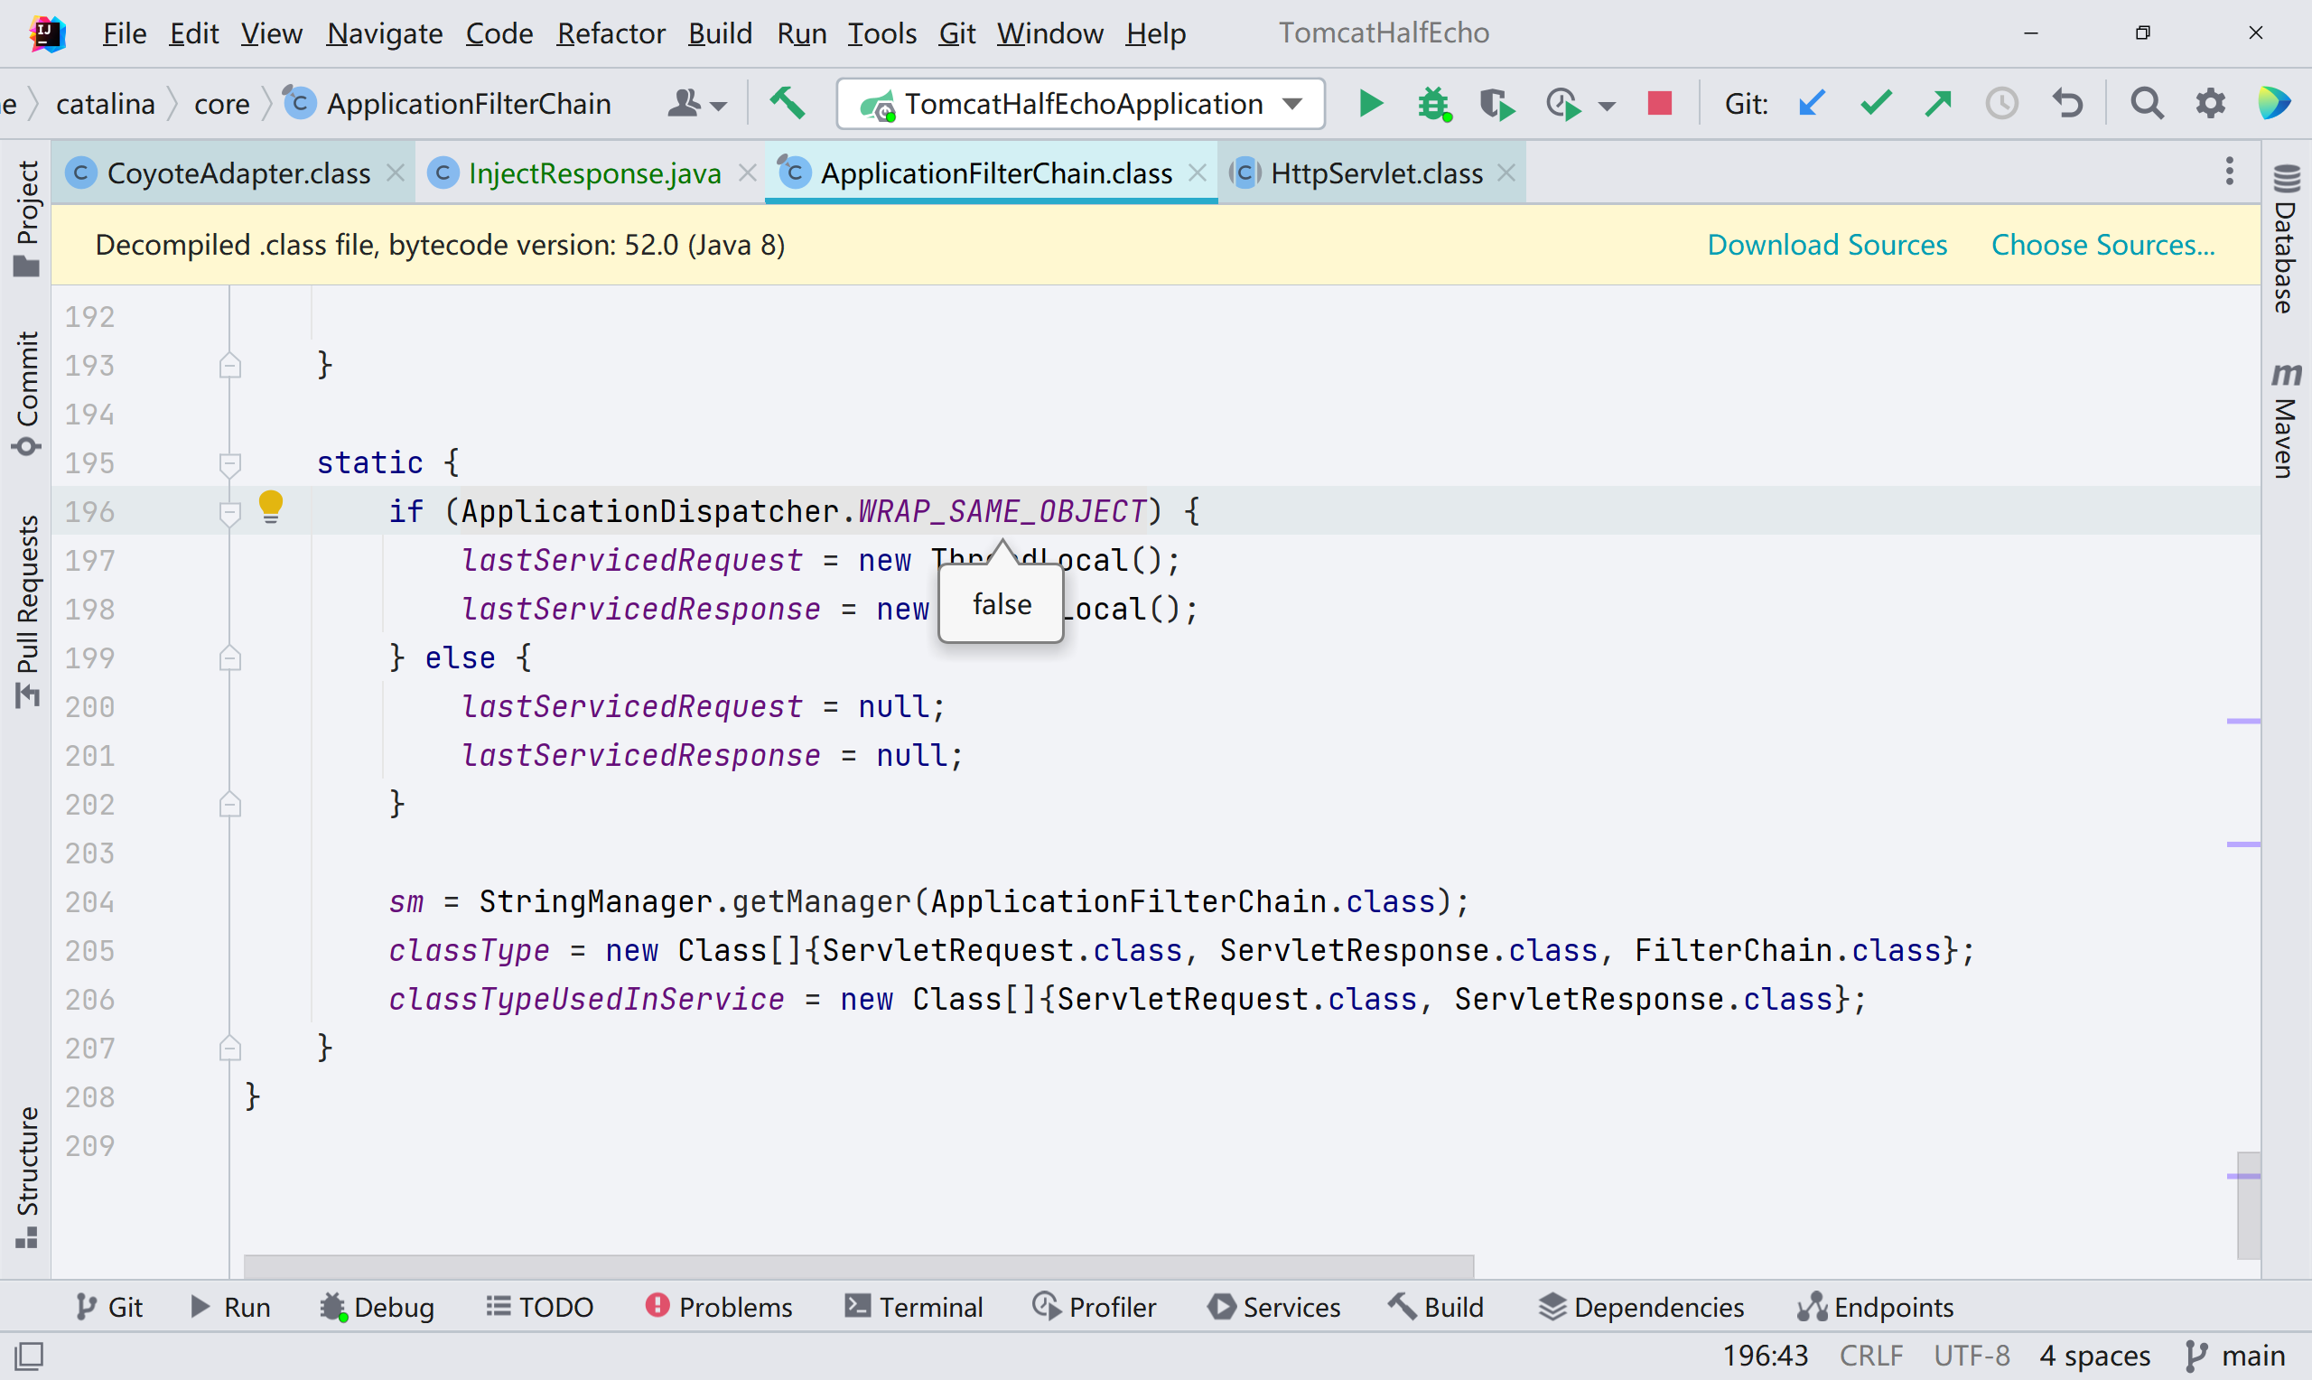
Task: Open Search Everywhere magnifier
Action: click(2146, 103)
